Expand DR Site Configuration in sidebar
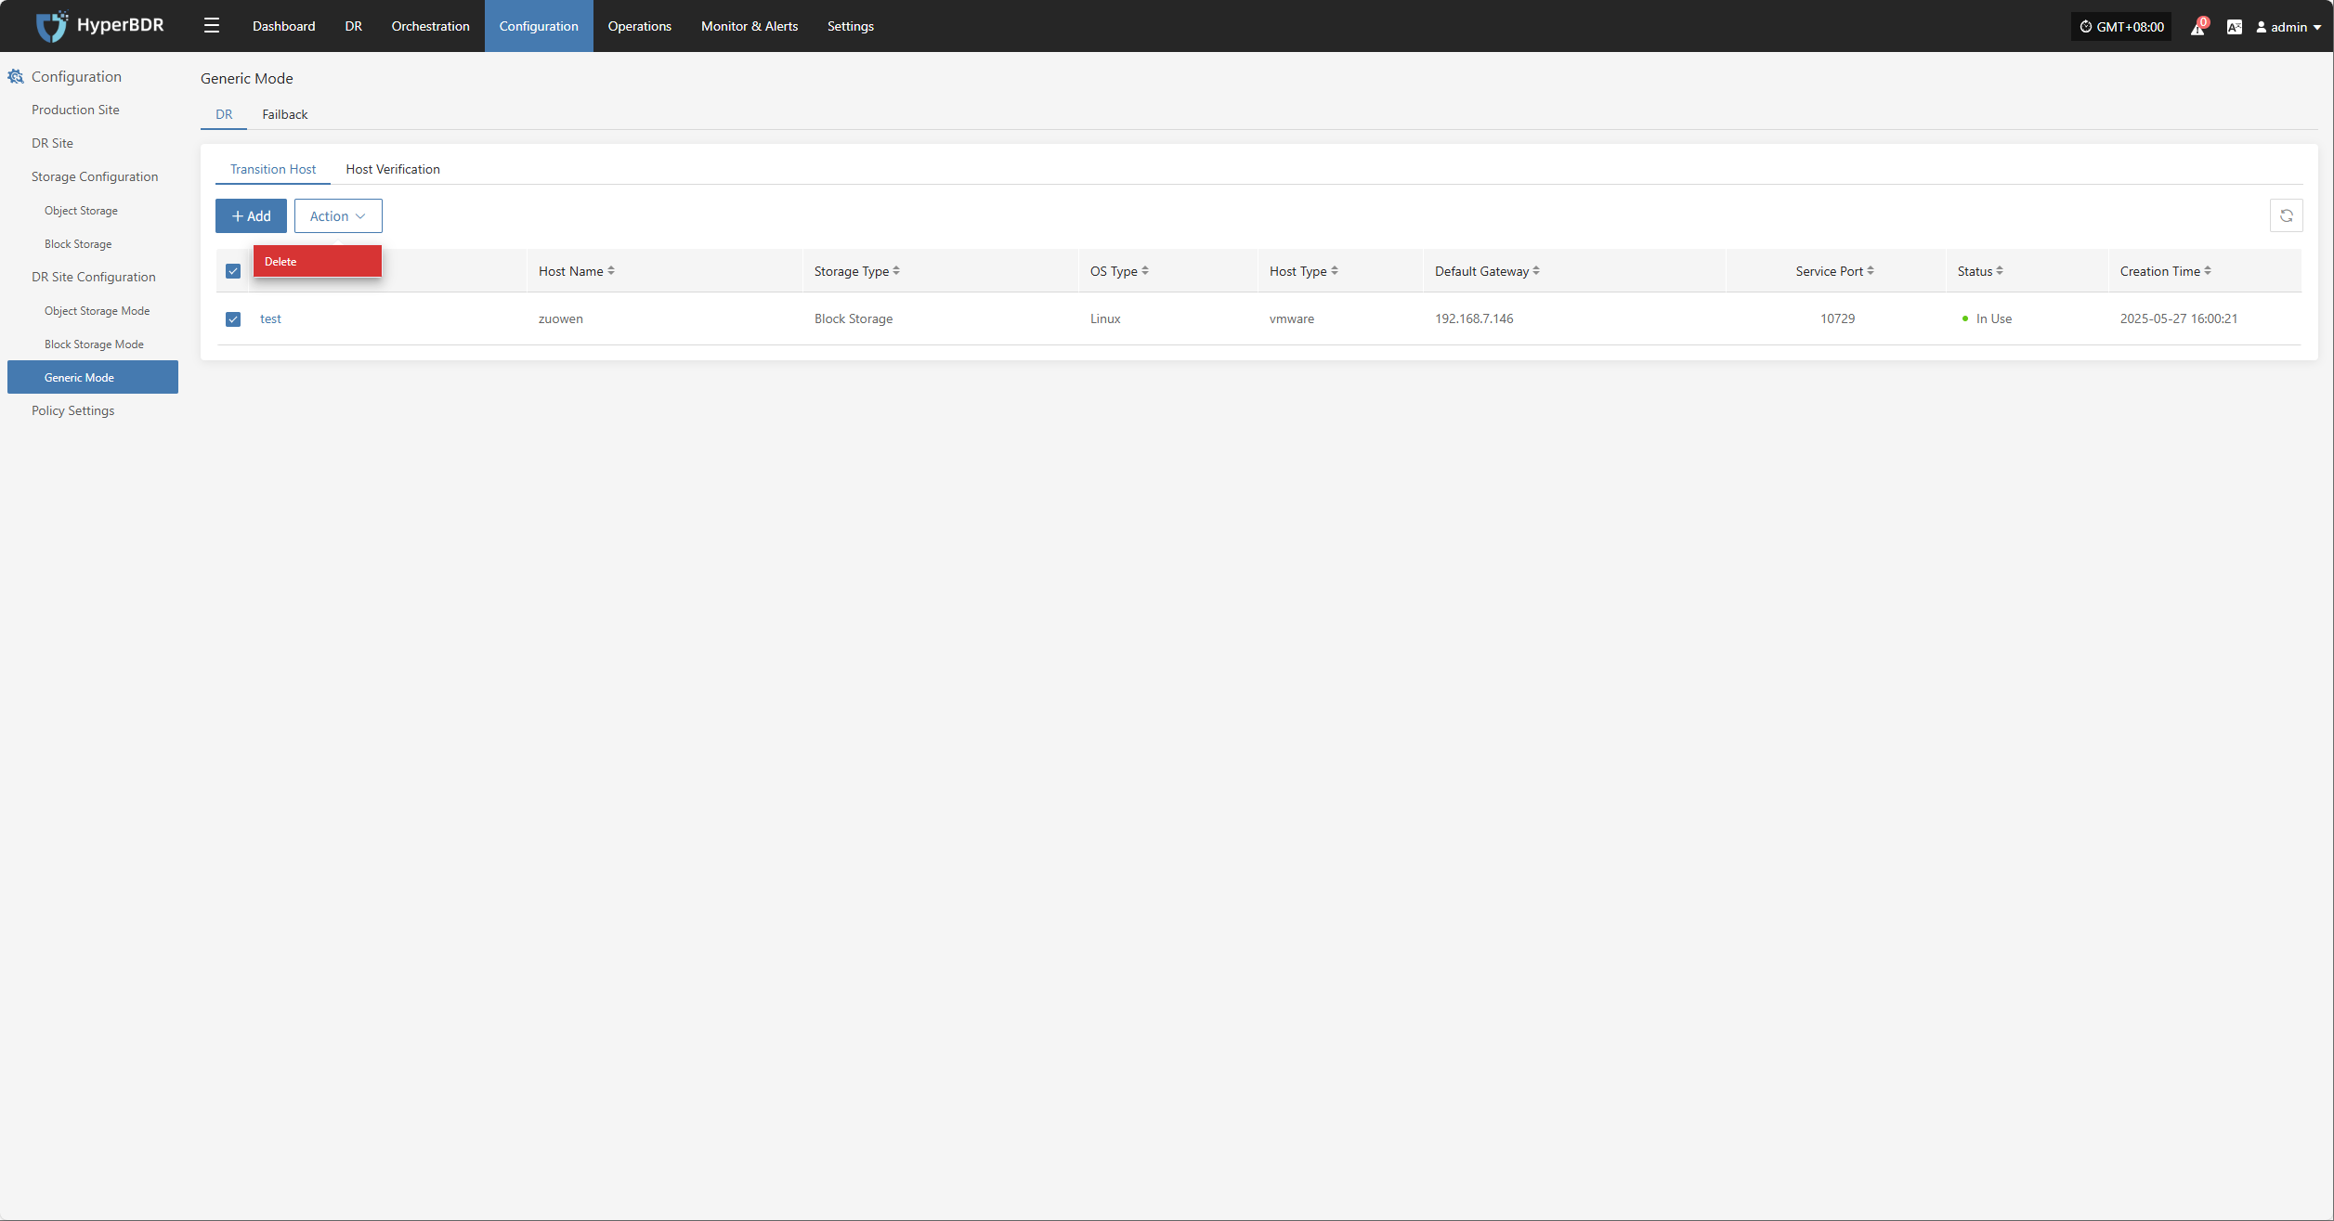Screen dimensions: 2334x1221 (94, 277)
